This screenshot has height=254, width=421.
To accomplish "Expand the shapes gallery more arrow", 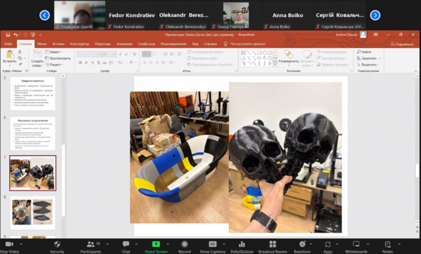I will [275, 64].
